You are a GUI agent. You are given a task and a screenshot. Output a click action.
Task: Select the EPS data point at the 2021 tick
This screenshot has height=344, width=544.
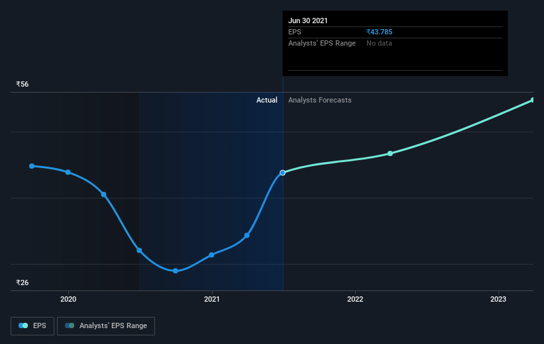(211, 255)
